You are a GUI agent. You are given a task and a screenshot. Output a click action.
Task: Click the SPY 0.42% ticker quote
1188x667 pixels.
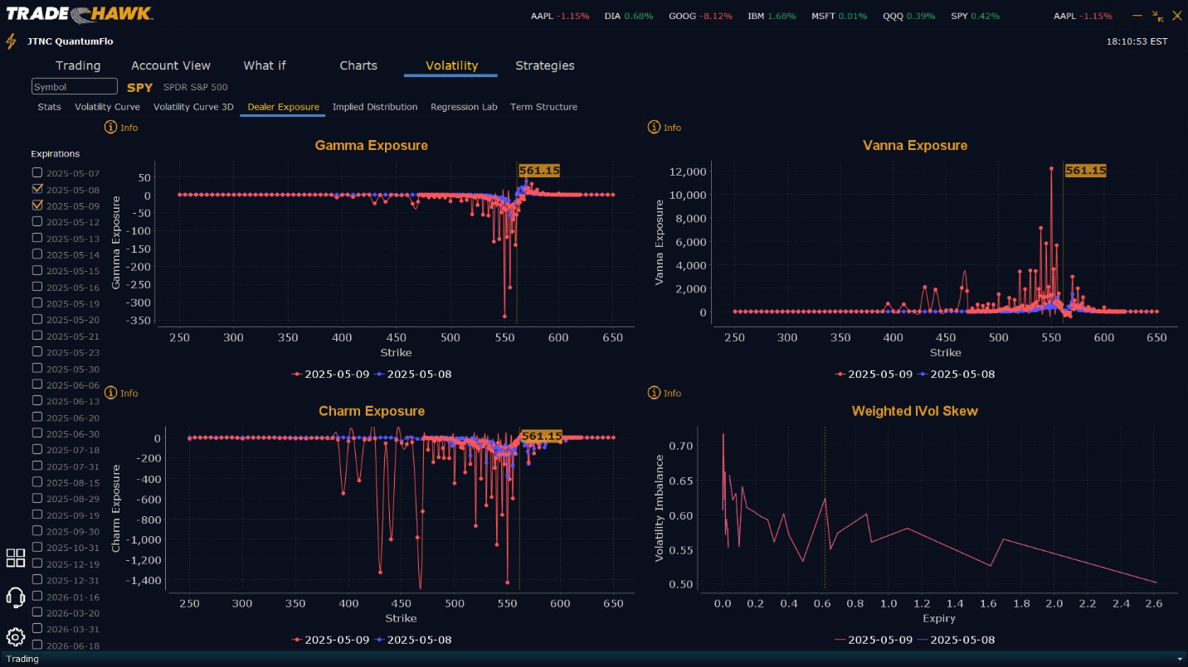pyautogui.click(x=975, y=16)
